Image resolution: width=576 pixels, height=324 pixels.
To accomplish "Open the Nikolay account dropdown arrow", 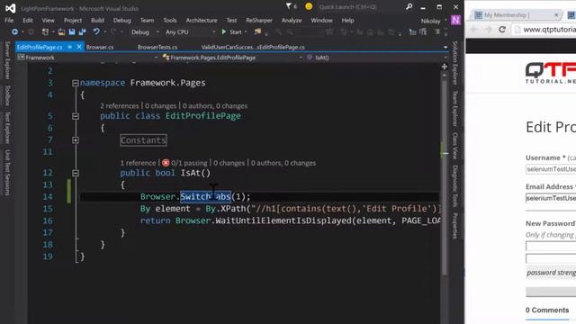I will tap(445, 20).
